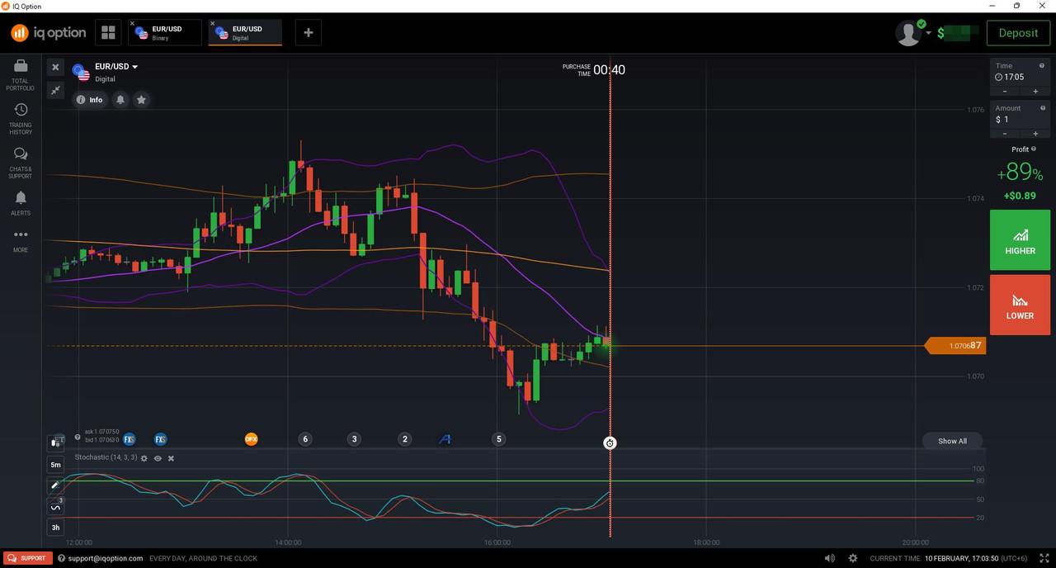
Task: Click the FXS marker nearest ask/bid text
Action: tap(130, 439)
